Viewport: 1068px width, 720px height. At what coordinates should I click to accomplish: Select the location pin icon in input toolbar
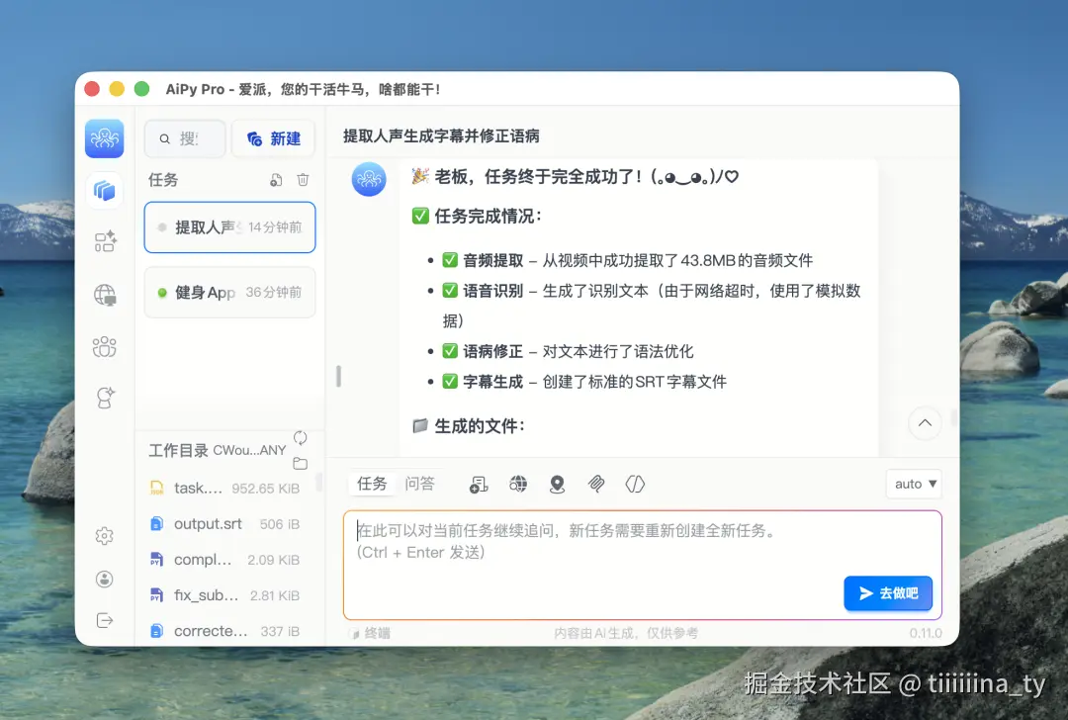558,484
